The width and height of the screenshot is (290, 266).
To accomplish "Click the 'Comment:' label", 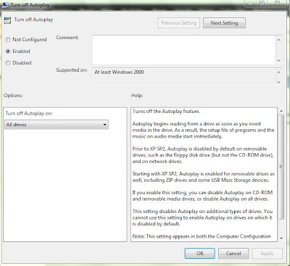I will tap(67, 38).
